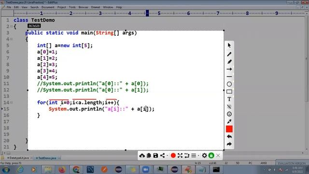This screenshot has width=309, height=174.
Task: Save the capture with floppy disk icon
Action: click(155, 156)
